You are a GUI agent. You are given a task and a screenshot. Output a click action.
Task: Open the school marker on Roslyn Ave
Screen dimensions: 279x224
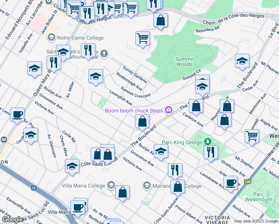click(x=161, y=151)
